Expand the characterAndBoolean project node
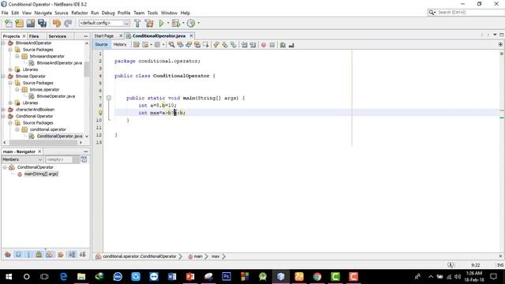This screenshot has width=505, height=284. (3, 110)
